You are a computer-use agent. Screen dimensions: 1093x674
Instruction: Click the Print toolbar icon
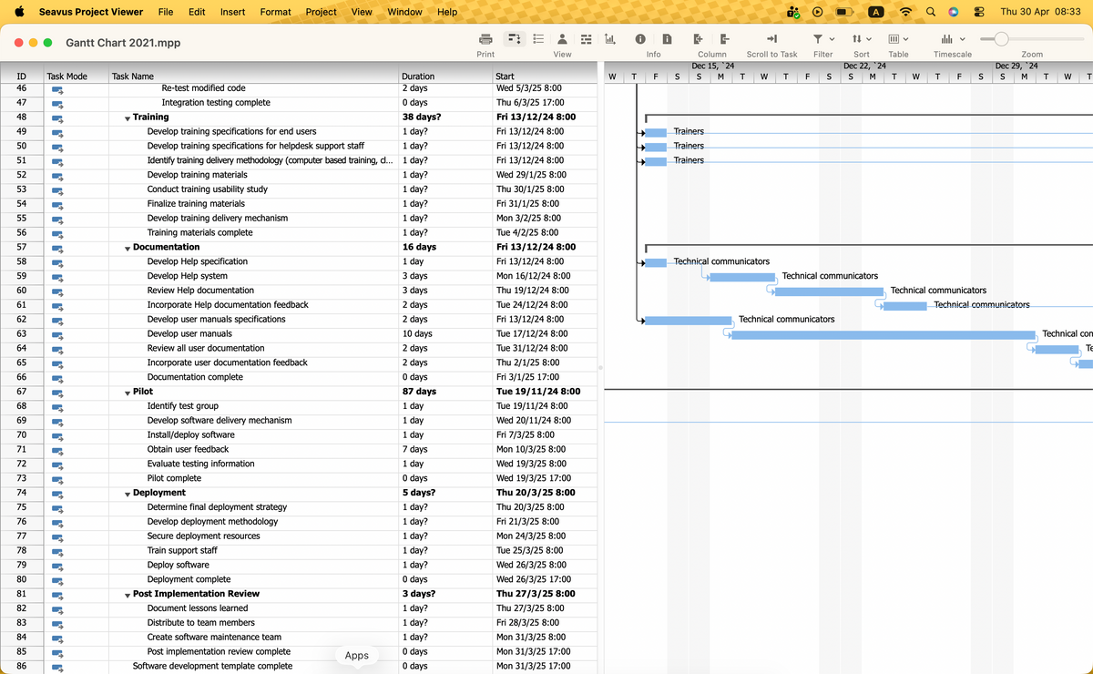[x=485, y=39]
